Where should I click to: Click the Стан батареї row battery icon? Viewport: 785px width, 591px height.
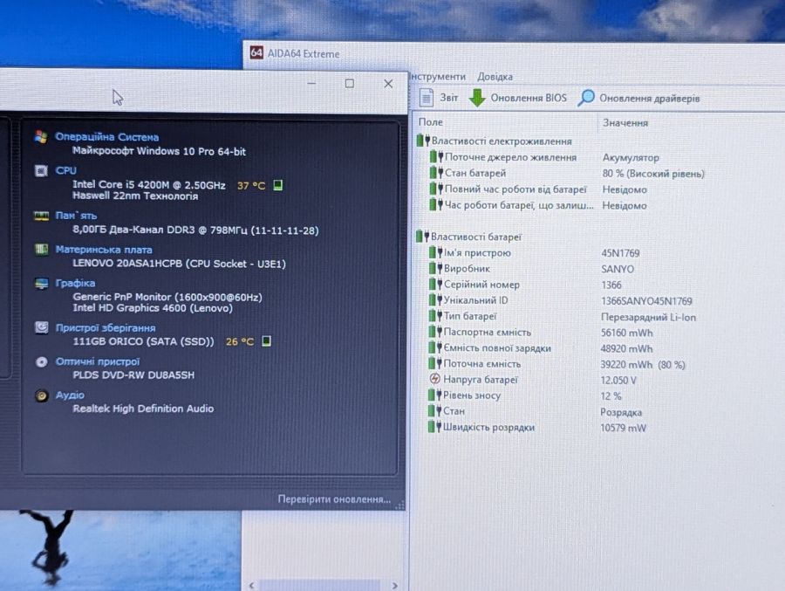pos(437,173)
